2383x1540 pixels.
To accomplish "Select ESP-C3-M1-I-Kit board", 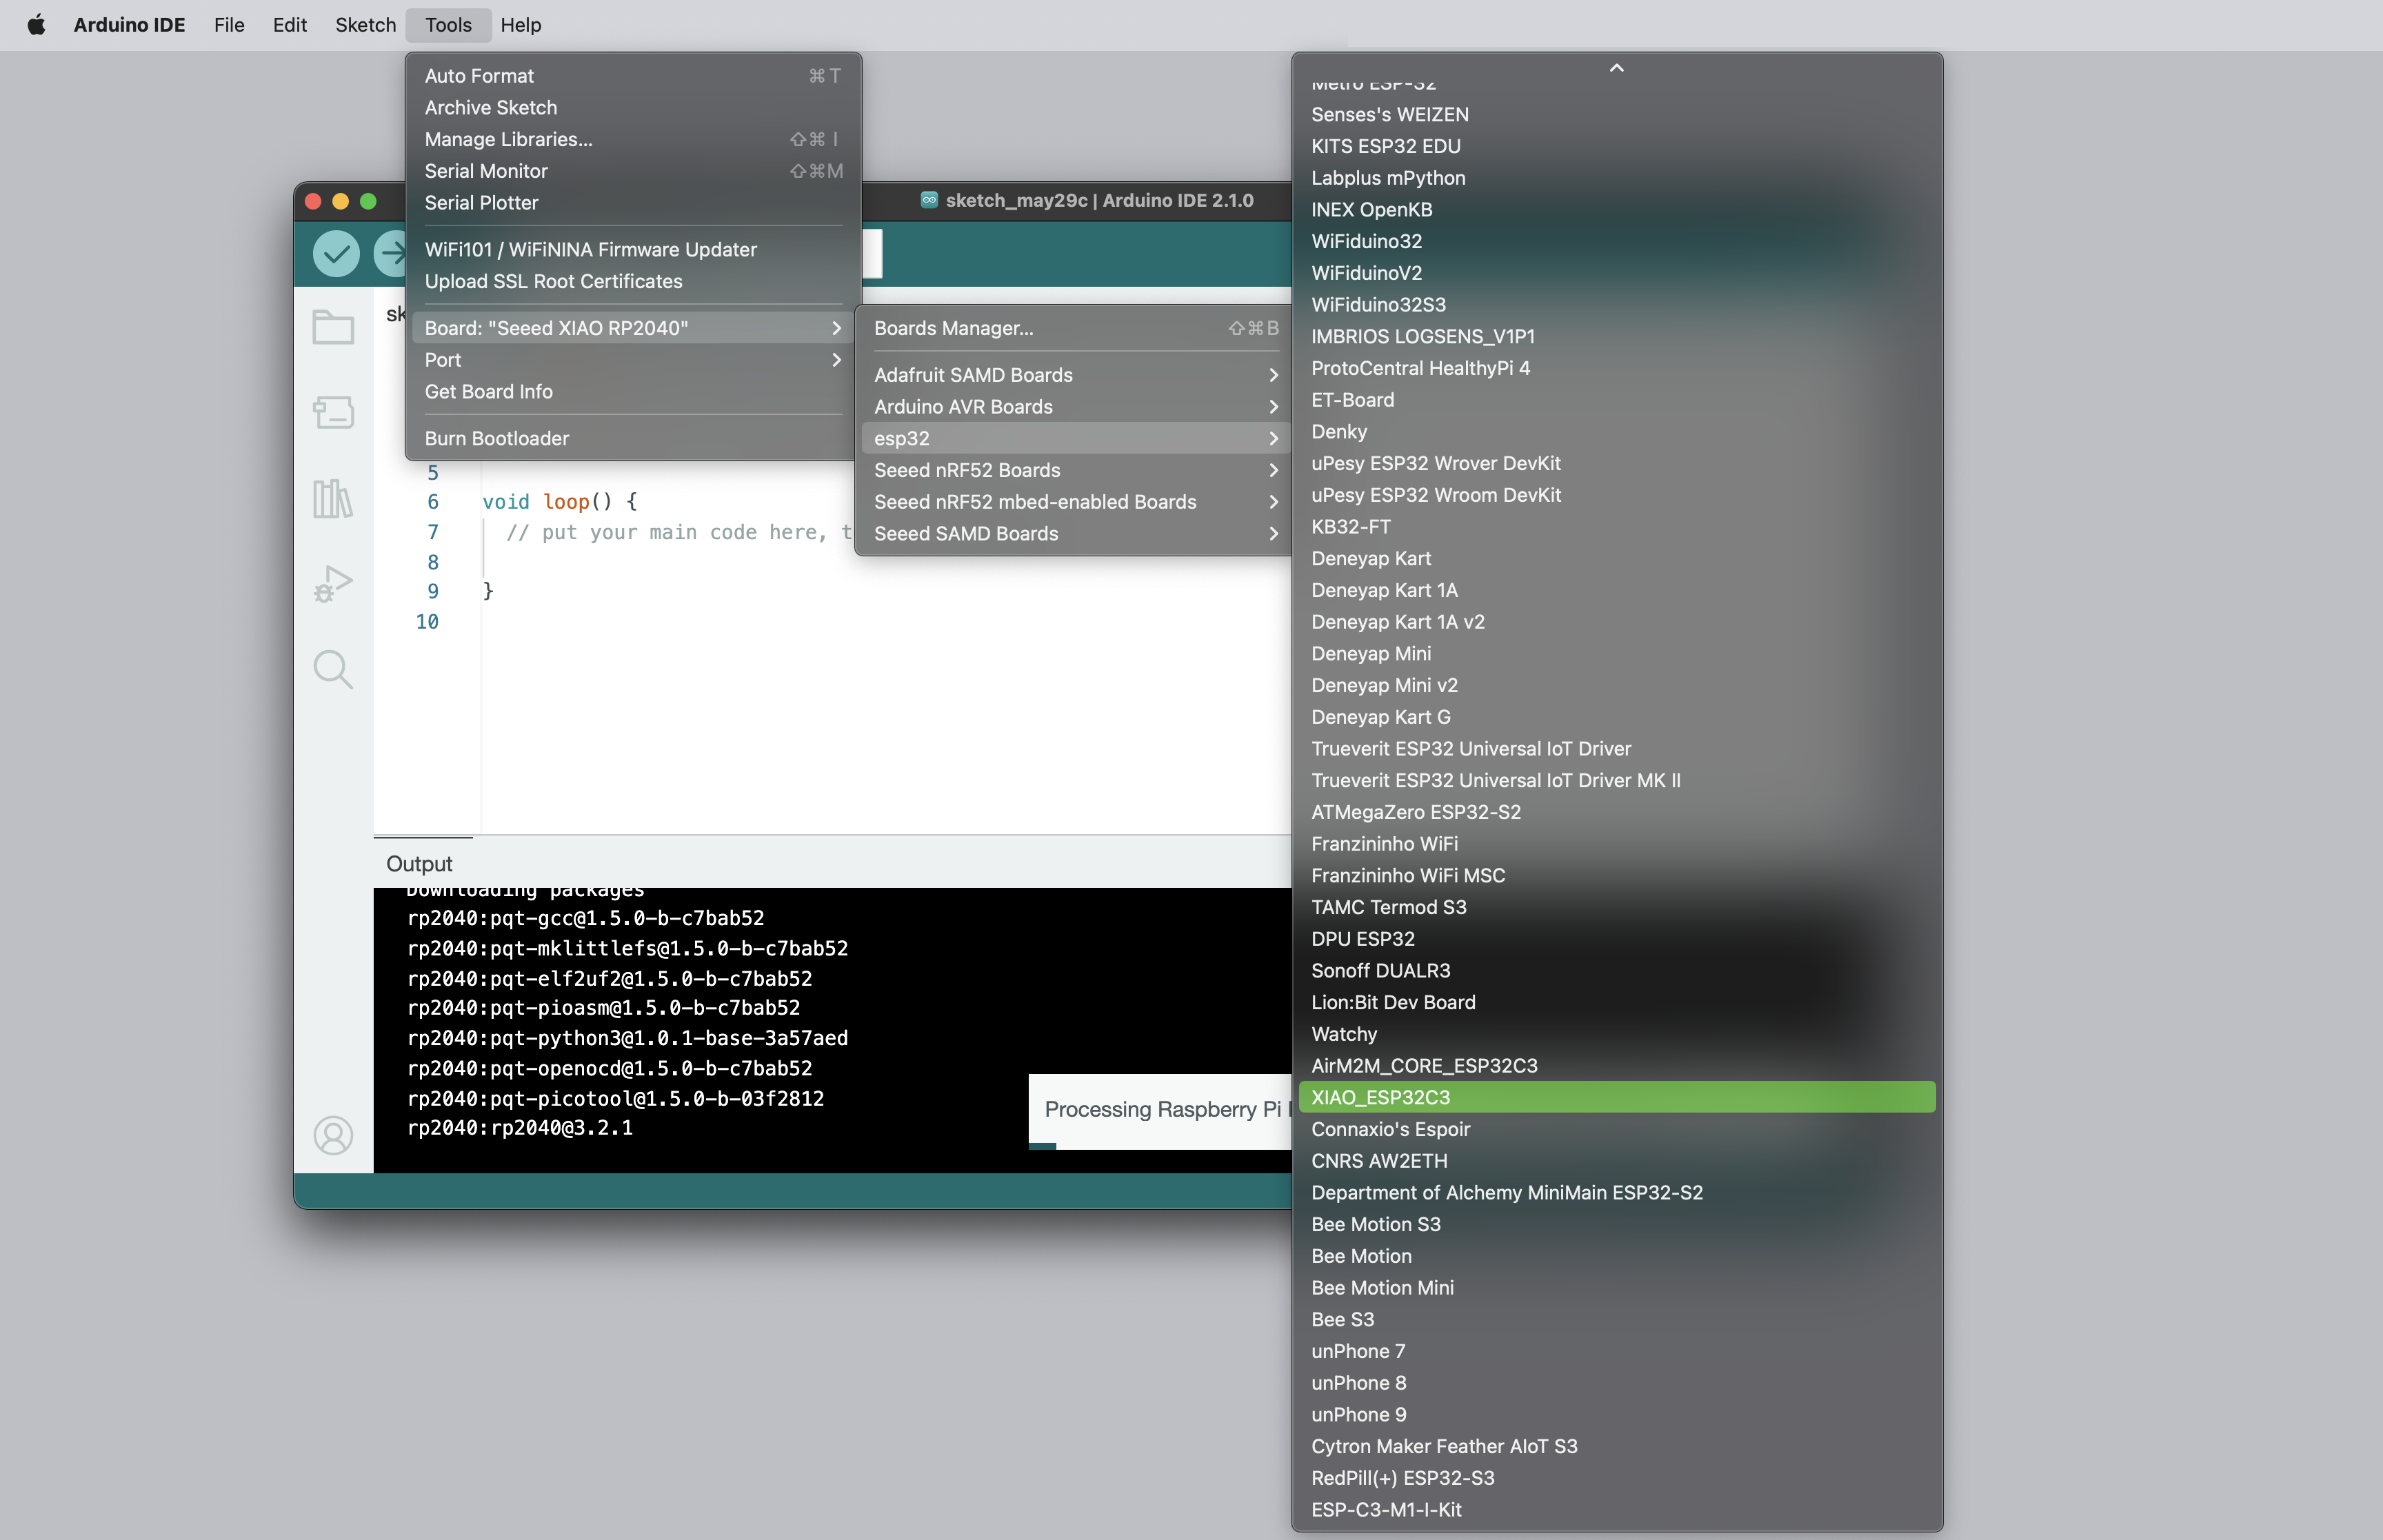I will [x=1616, y=1509].
